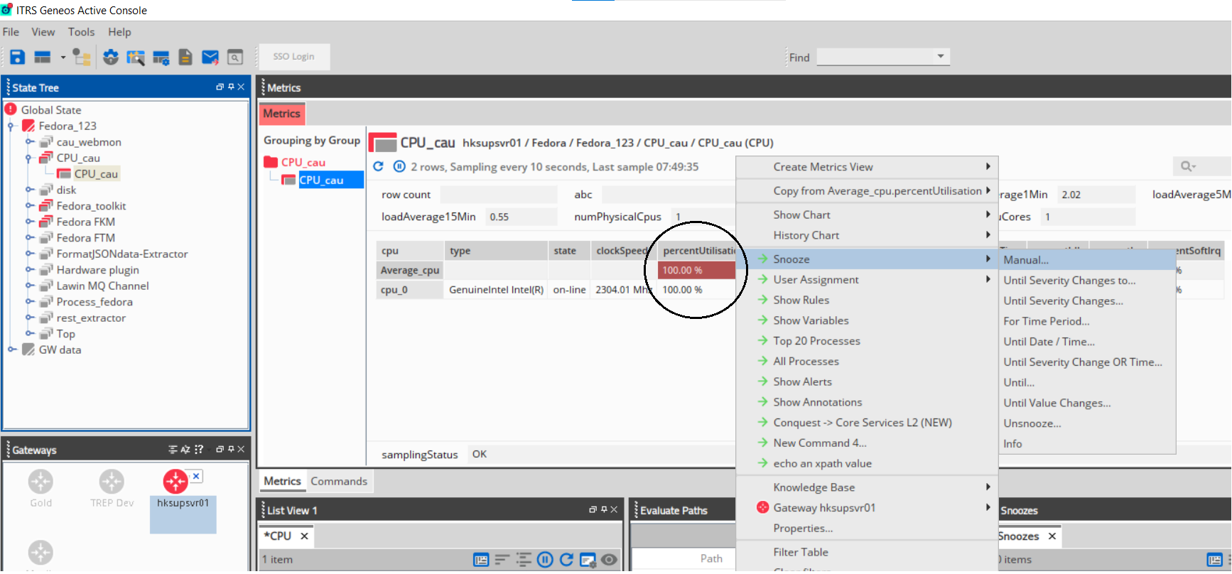Viewport: 1232px width, 574px height.
Task: Select the TREP Dev gateway icon
Action: [112, 482]
